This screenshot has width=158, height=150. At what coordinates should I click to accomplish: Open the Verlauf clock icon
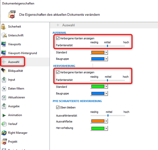[x=4, y=124]
